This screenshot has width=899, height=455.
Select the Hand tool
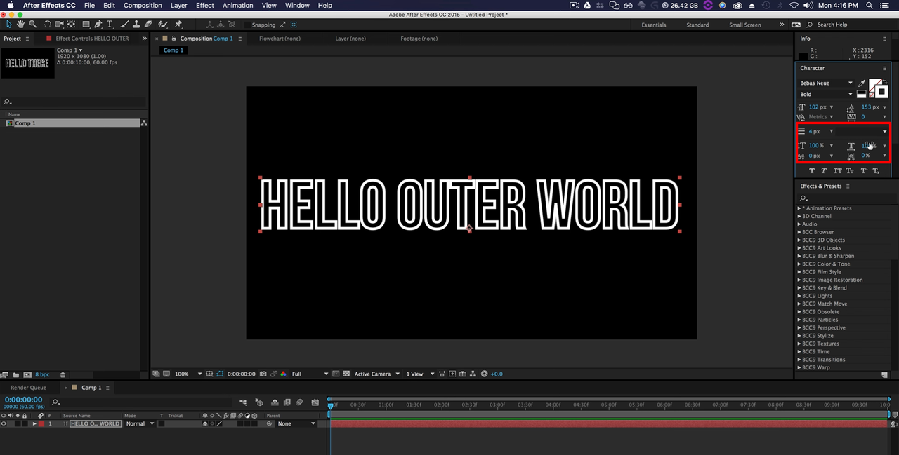[x=21, y=25]
